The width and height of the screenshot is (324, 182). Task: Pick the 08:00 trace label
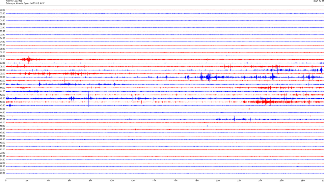click(x=2, y=66)
